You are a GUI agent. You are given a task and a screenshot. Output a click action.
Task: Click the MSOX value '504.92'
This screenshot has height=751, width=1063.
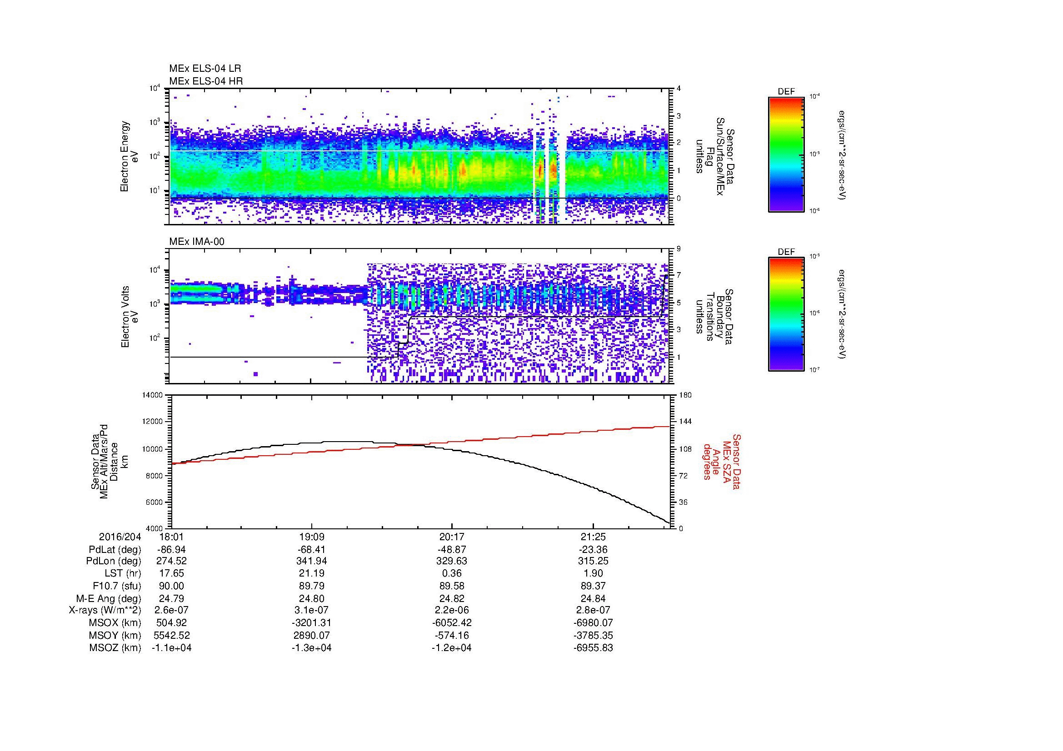pos(172,623)
